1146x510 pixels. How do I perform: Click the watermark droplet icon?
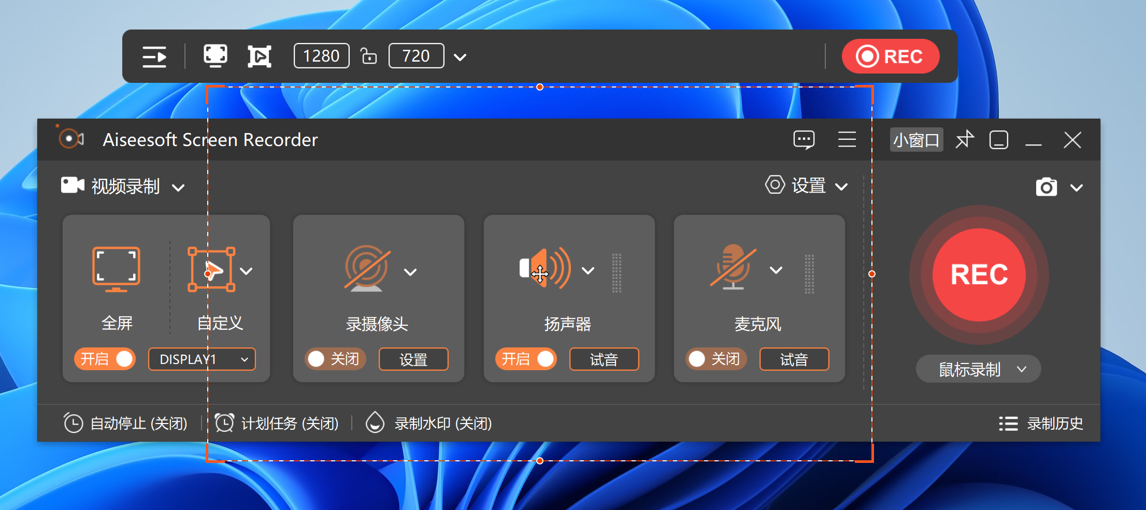375,422
